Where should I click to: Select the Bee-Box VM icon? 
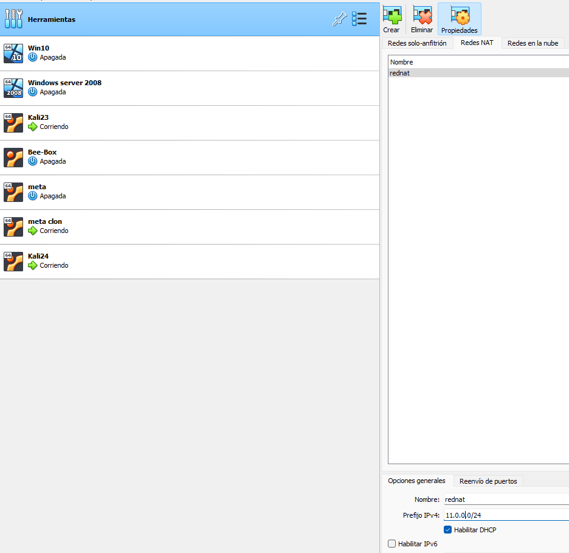coord(13,158)
